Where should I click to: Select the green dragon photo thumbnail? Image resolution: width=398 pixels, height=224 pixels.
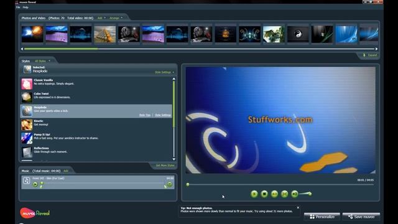click(274, 34)
